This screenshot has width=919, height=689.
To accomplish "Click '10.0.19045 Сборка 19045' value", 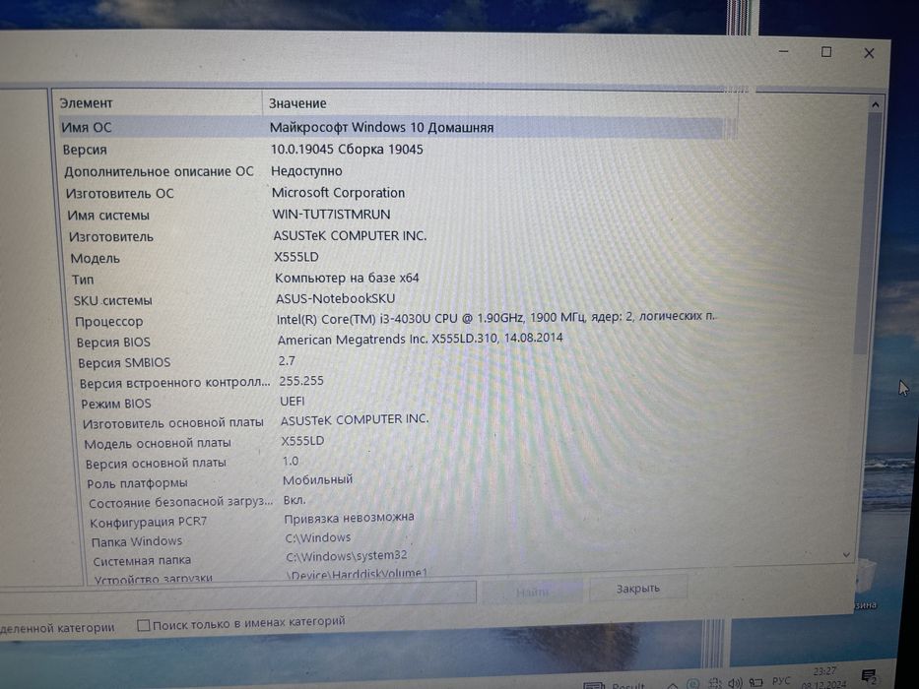I will pyautogui.click(x=347, y=150).
